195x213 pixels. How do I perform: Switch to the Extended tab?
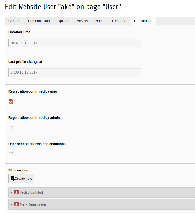(x=119, y=21)
